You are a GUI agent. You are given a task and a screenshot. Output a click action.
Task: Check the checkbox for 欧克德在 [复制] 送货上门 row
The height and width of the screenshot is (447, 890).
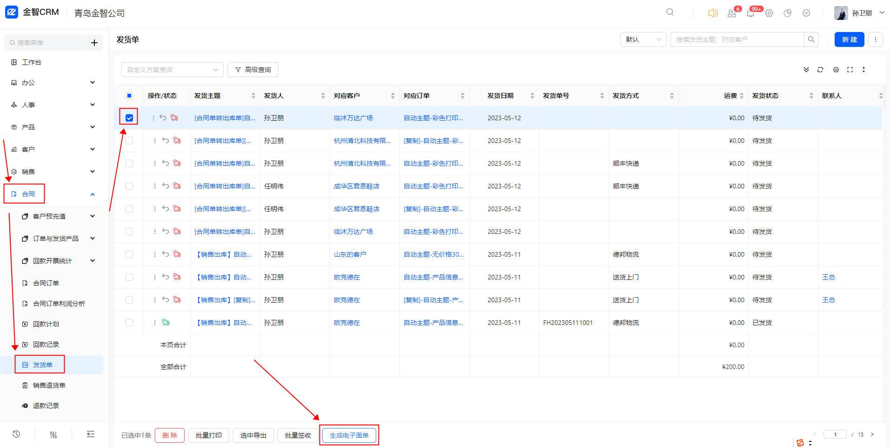coord(129,300)
